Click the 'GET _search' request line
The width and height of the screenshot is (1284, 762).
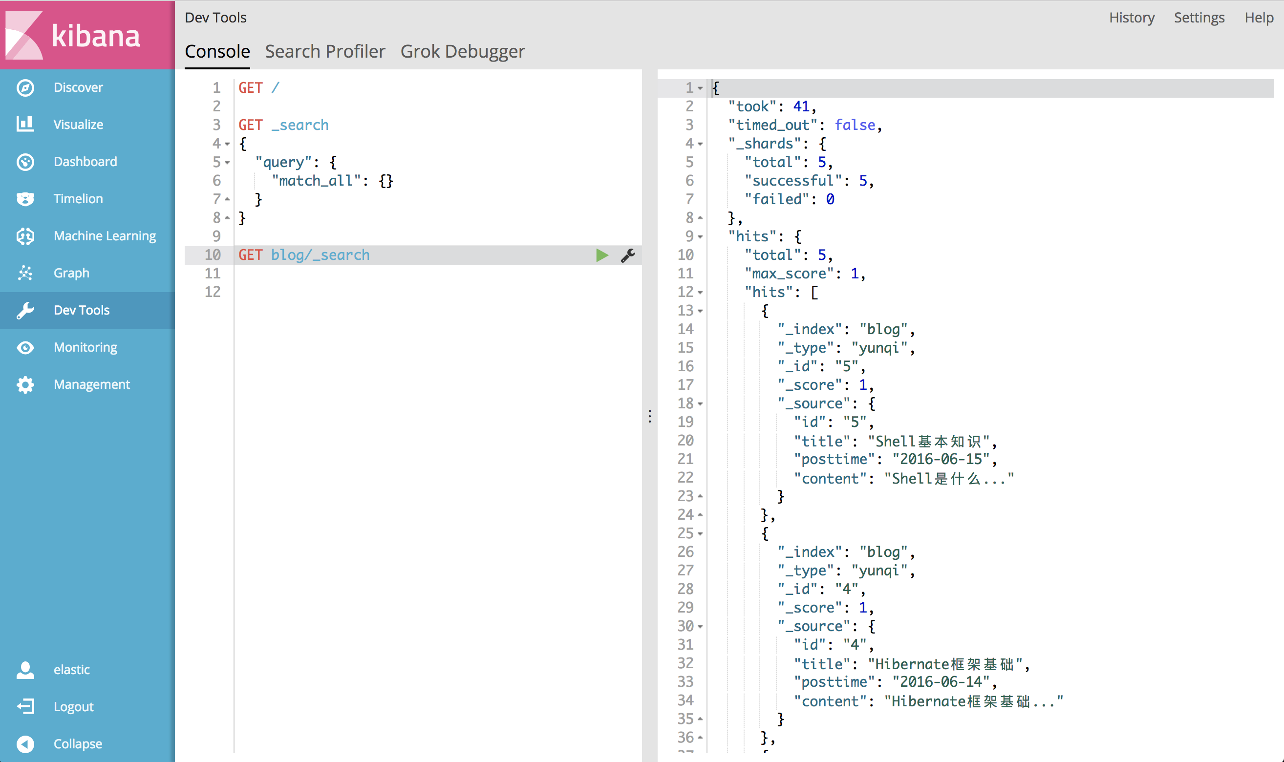coord(283,125)
